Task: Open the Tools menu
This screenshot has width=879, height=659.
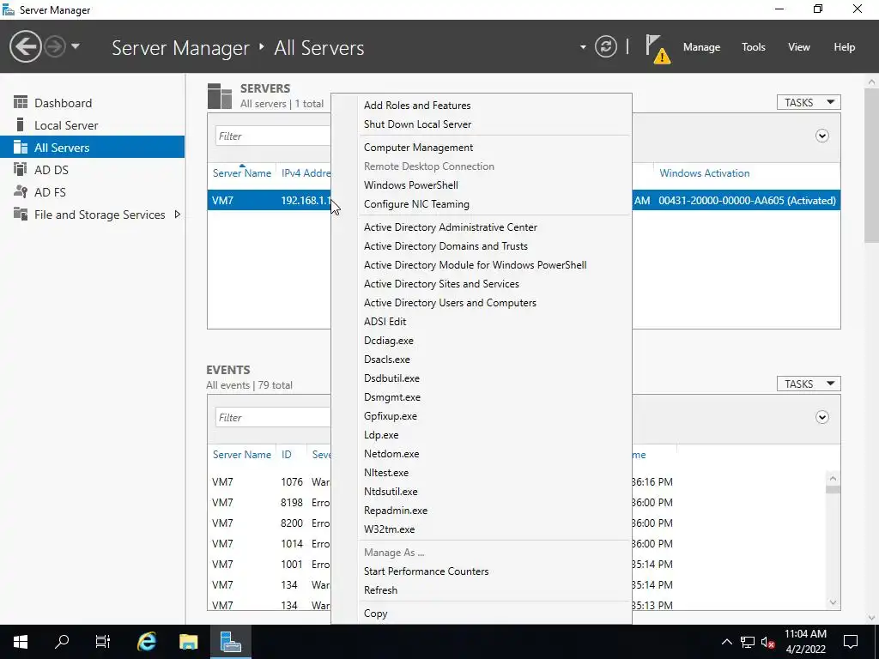Action: click(753, 47)
